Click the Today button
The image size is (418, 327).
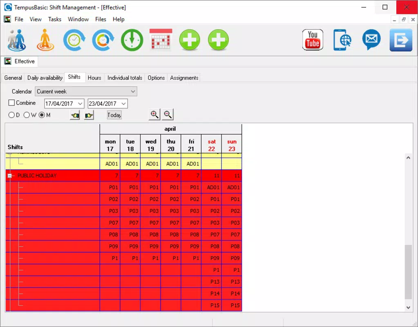point(114,115)
